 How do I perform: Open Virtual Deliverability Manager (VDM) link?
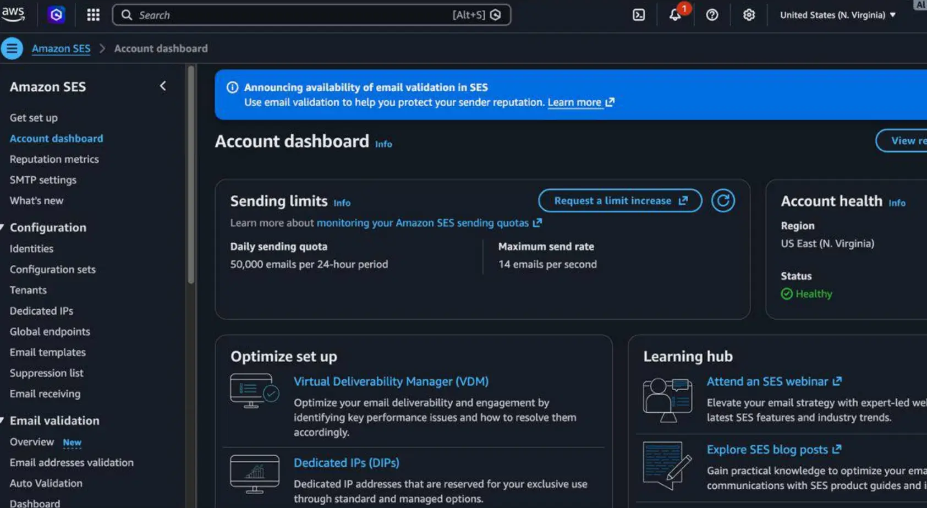pos(391,381)
